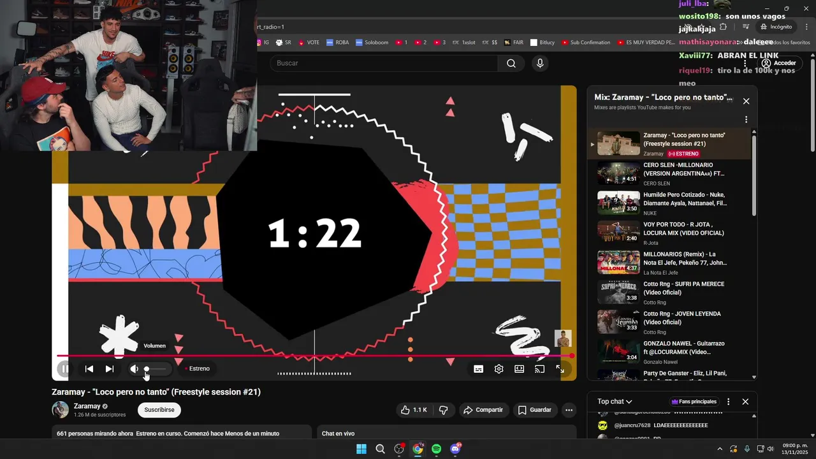The image size is (816, 459).
Task: Show hidden system tray icons
Action: 720,449
